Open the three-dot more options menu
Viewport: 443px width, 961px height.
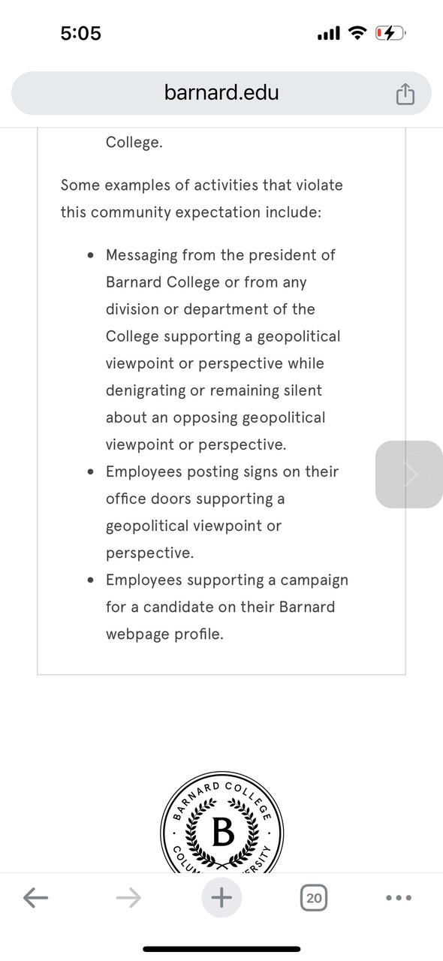tap(399, 897)
